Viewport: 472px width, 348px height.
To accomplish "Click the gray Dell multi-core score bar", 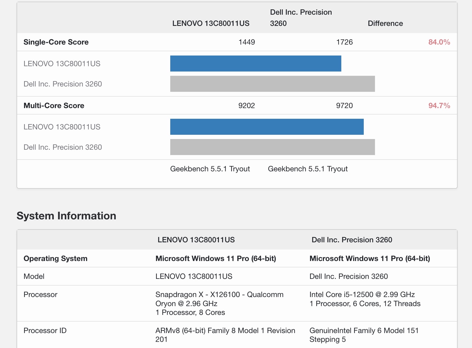I will [272, 147].
